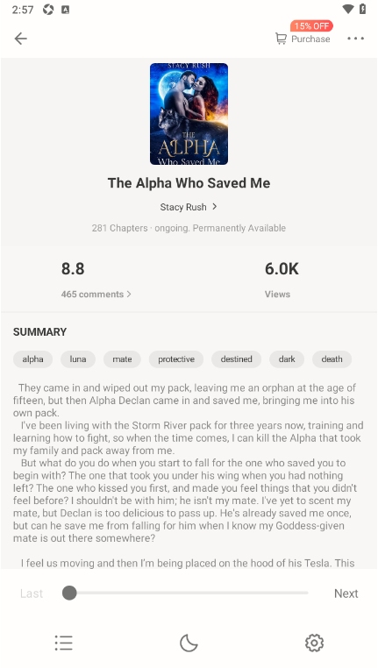378x668 pixels.
Task: Tap the back arrow icon
Action: pos(20,39)
